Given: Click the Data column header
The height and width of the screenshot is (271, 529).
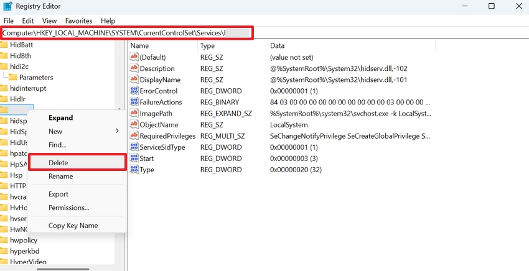Looking at the screenshot, I should point(352,45).
